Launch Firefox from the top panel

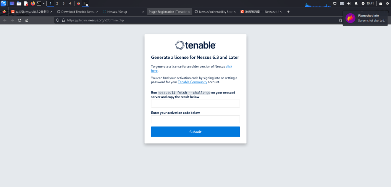tap(32, 3)
